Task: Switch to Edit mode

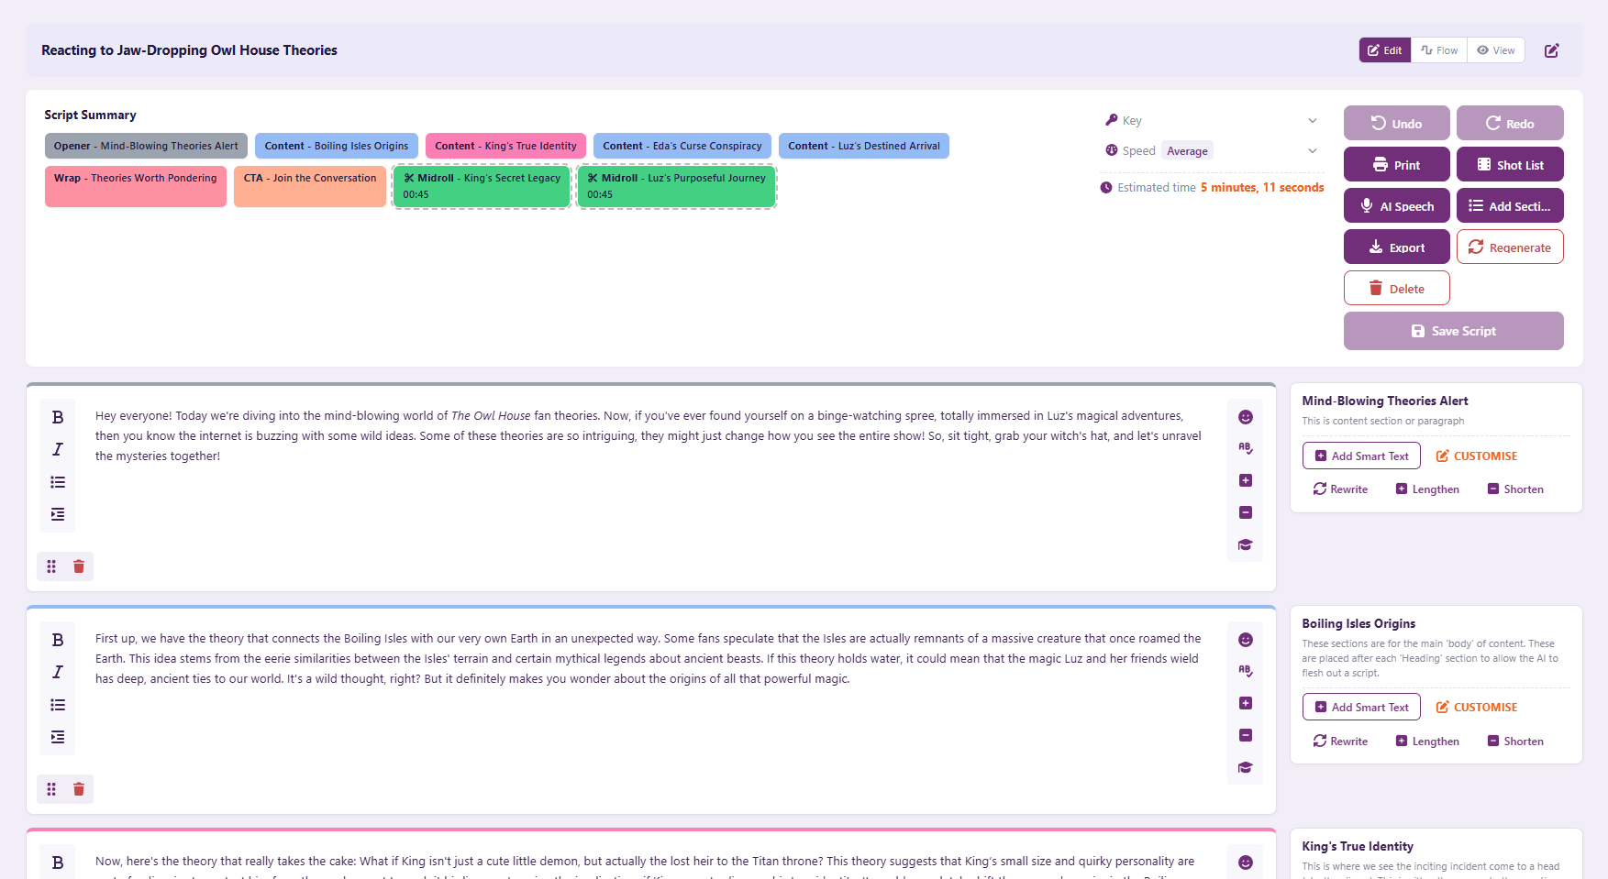Action: tap(1385, 50)
